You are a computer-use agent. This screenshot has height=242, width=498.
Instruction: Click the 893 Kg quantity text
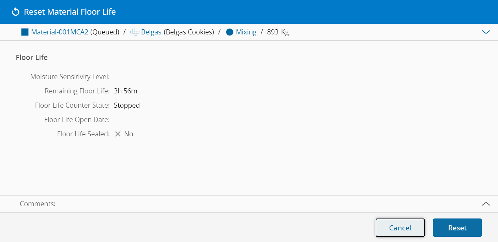coord(278,32)
